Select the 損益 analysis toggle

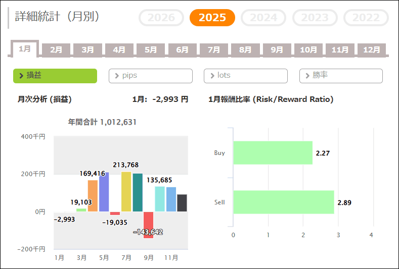coord(55,76)
